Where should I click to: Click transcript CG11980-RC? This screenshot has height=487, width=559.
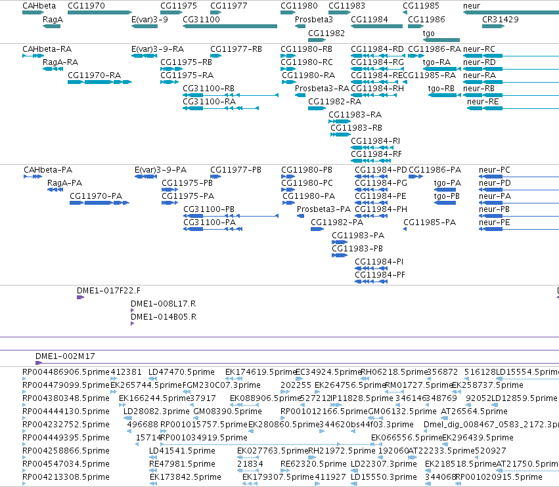tap(307, 62)
